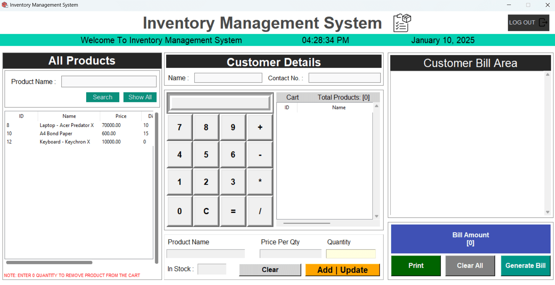Click the Print button
555x285 pixels.
tap(416, 265)
